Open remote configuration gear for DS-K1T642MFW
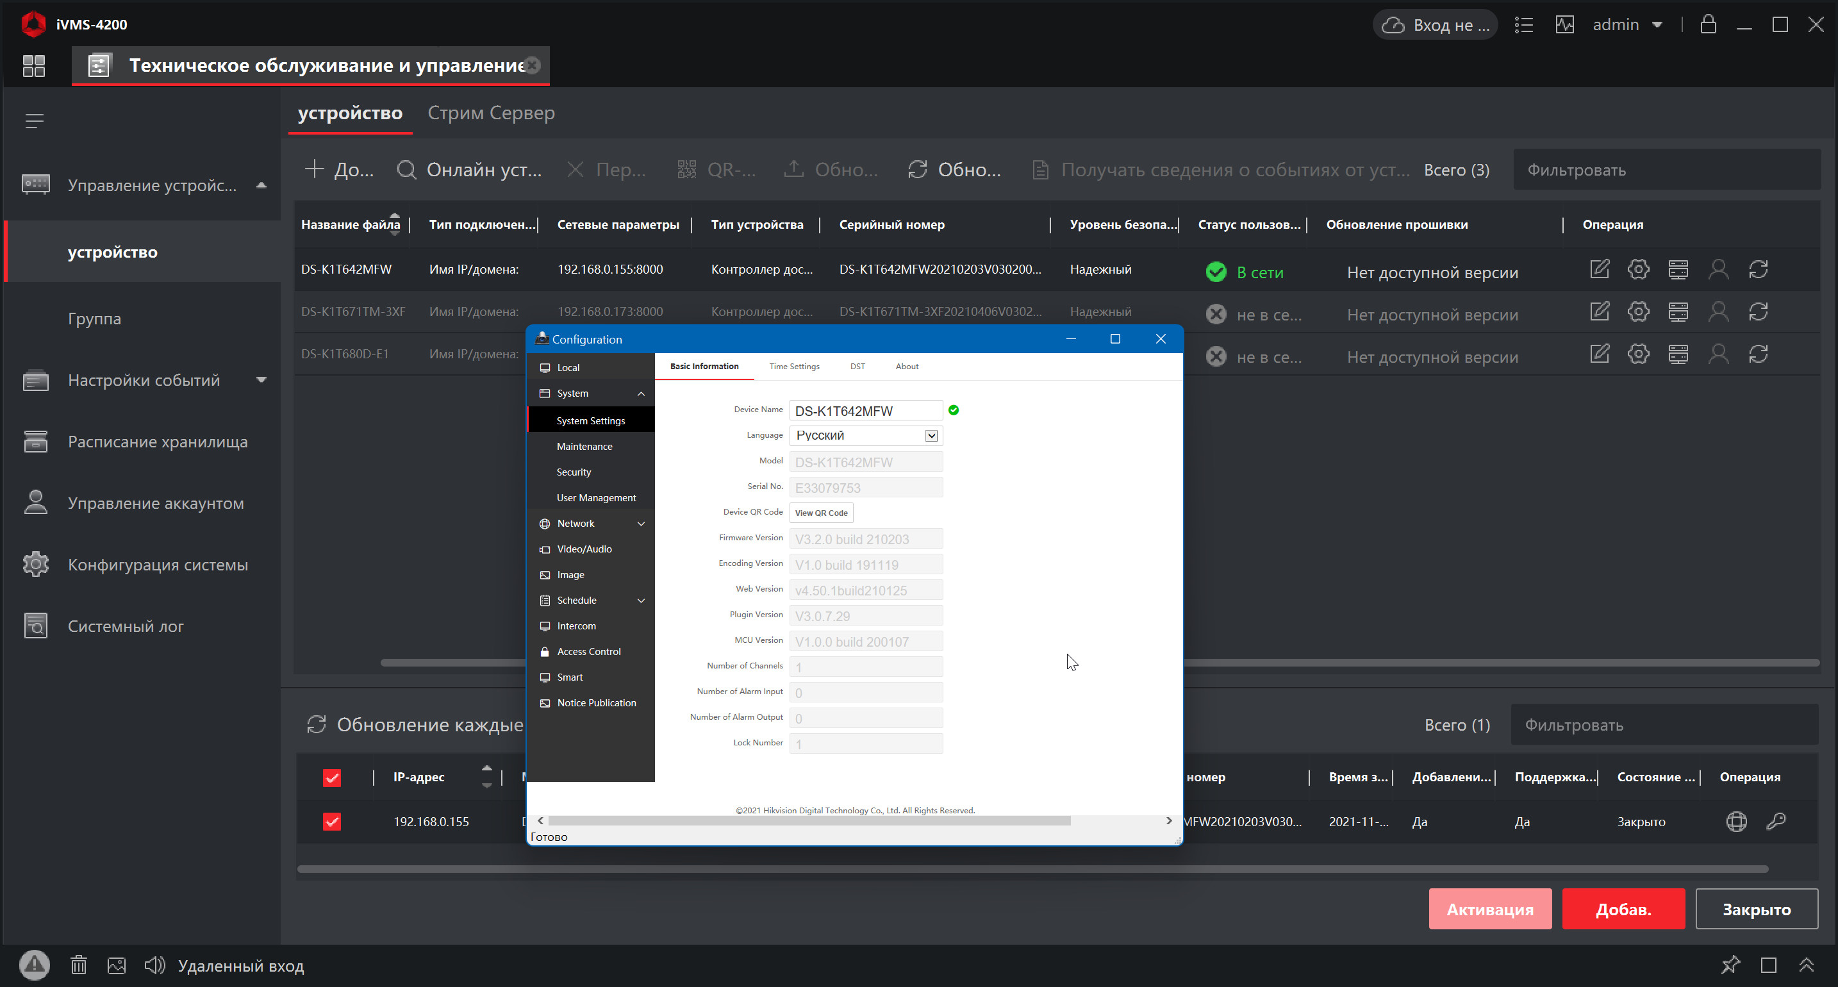The width and height of the screenshot is (1838, 987). click(x=1638, y=269)
